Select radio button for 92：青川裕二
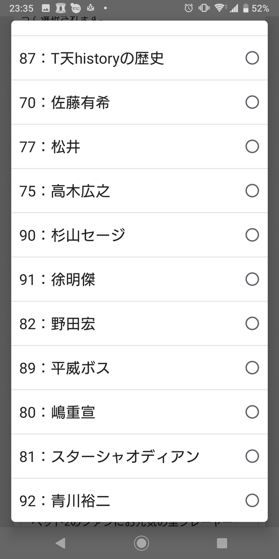This screenshot has height=559, width=279. click(252, 501)
